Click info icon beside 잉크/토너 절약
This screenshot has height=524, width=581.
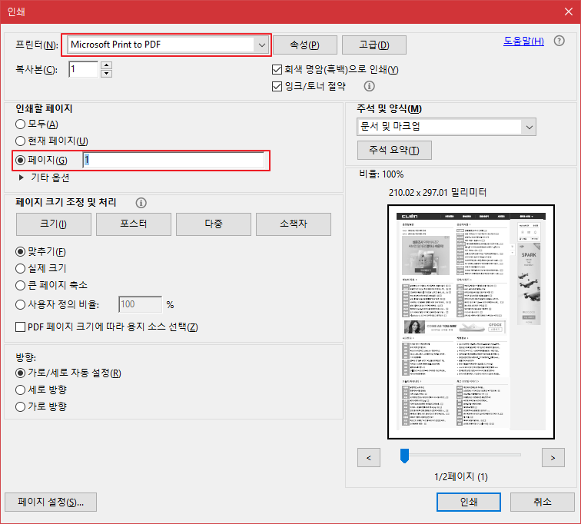369,87
